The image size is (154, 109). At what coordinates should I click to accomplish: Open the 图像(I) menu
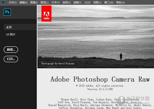(34, 3)
